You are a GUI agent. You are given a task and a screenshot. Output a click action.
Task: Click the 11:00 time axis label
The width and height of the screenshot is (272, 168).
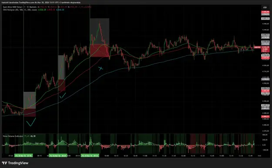[145, 156]
